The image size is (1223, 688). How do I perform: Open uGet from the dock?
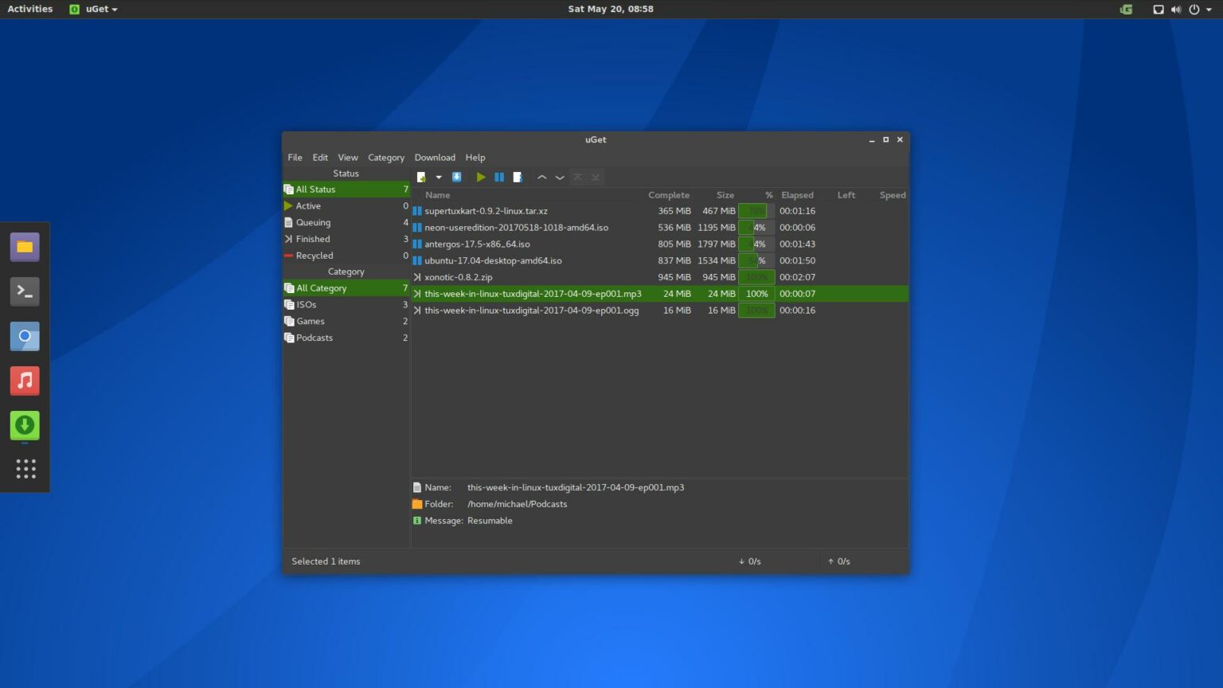25,425
